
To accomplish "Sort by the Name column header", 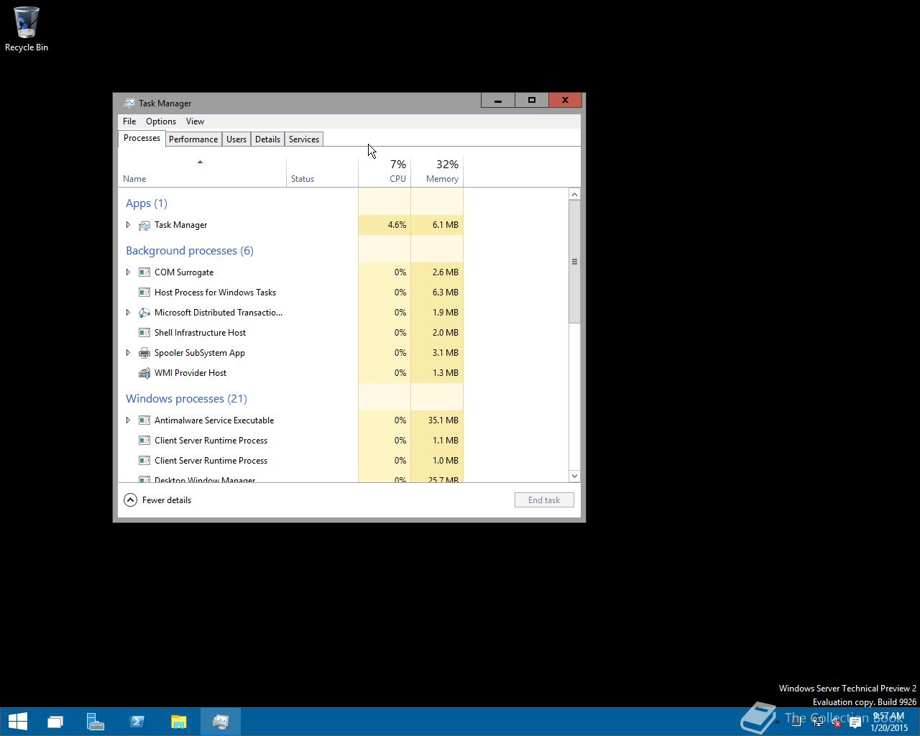I will (202, 172).
